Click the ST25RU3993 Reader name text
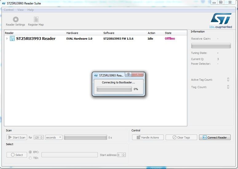Viewport: 238px width, 169px height. (36, 38)
